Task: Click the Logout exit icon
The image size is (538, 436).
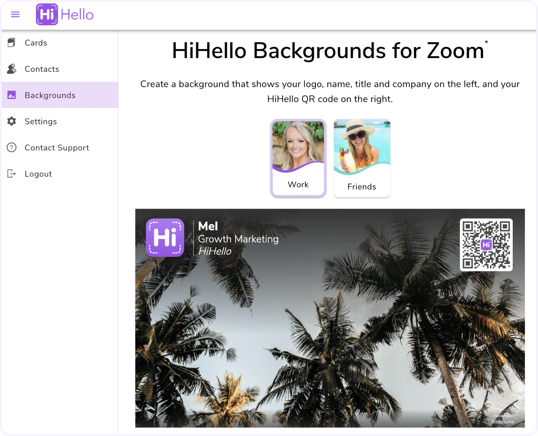Action: (12, 174)
